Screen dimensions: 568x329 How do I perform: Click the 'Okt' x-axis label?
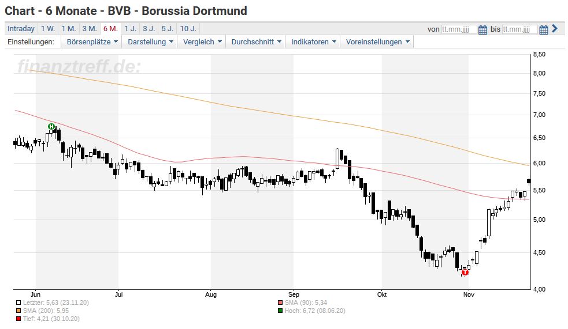(382, 294)
